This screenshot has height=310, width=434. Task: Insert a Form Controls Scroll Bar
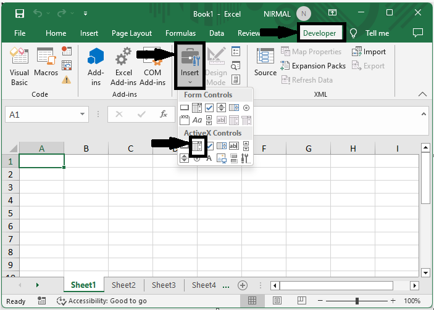tap(209, 120)
